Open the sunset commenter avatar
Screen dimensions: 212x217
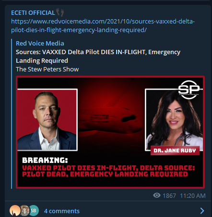point(15,210)
